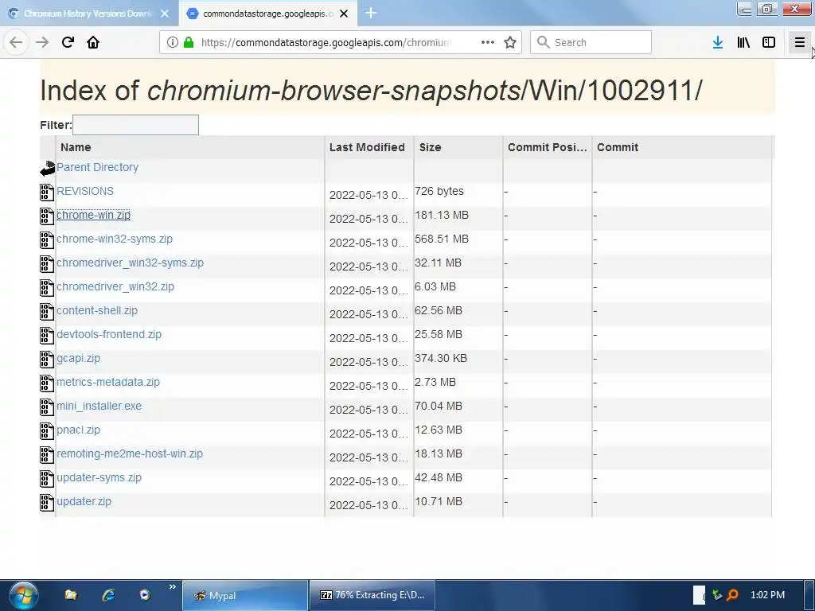The image size is (815, 611).
Task: Open page actions three-dot menu
Action: point(488,42)
